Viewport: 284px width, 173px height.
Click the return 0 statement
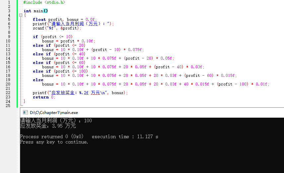coord(44,97)
